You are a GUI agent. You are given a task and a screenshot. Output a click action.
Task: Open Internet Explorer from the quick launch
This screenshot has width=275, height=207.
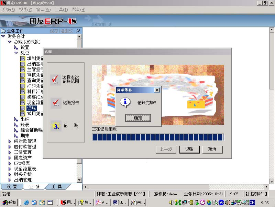[26, 203]
